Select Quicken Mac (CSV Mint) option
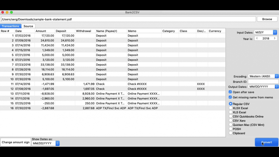The width and height of the screenshot is (279, 157). click(x=231, y=125)
